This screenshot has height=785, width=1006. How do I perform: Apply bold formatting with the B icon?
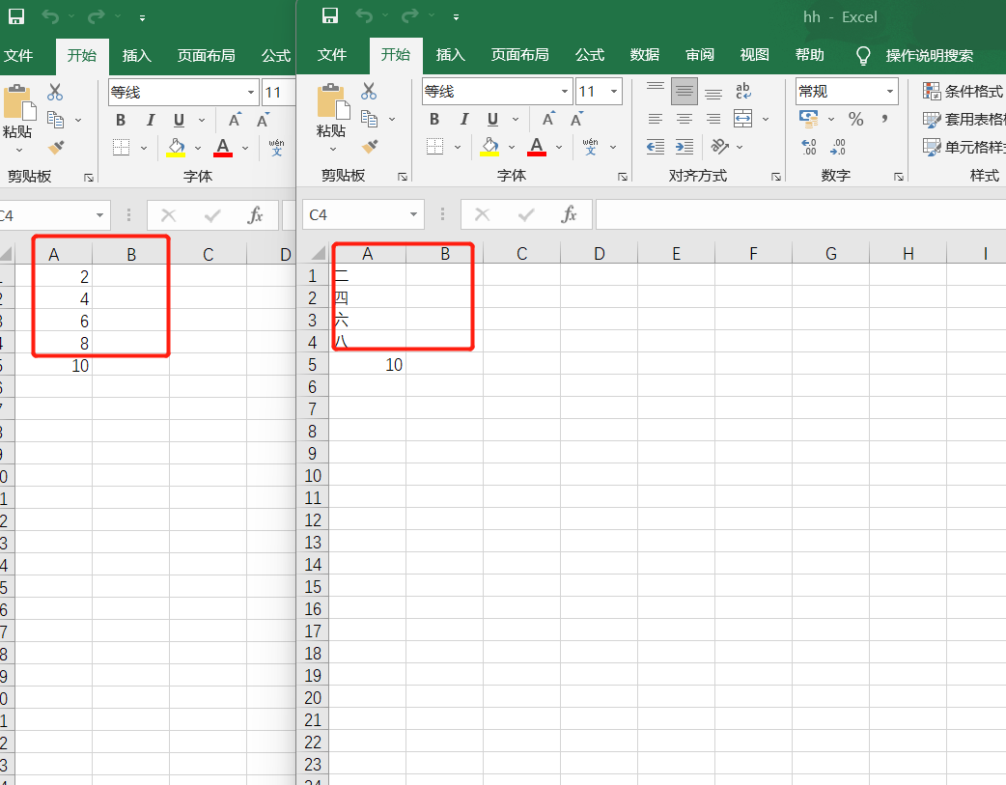pyautogui.click(x=435, y=120)
